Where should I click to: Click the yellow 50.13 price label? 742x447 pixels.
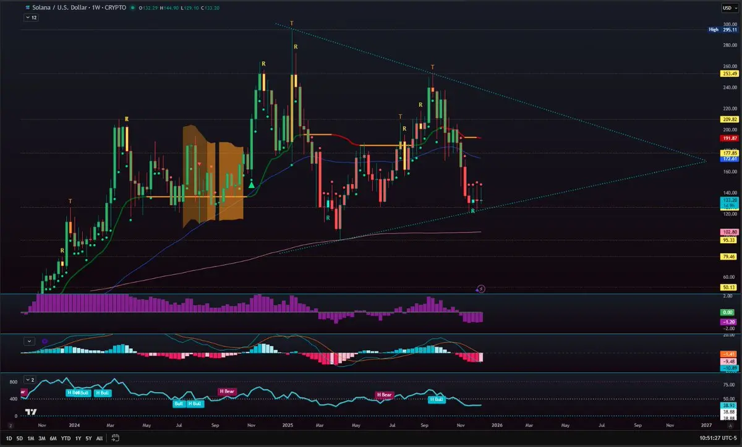tap(730, 287)
